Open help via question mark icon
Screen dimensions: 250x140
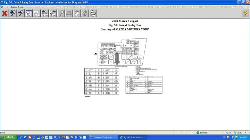click(245, 13)
